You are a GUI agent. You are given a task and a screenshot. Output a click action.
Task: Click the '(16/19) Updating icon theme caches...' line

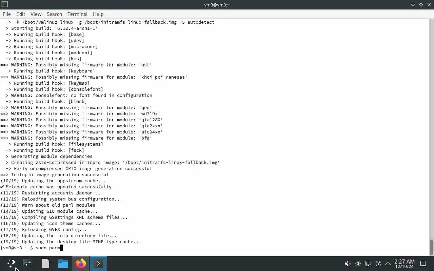tap(51, 223)
